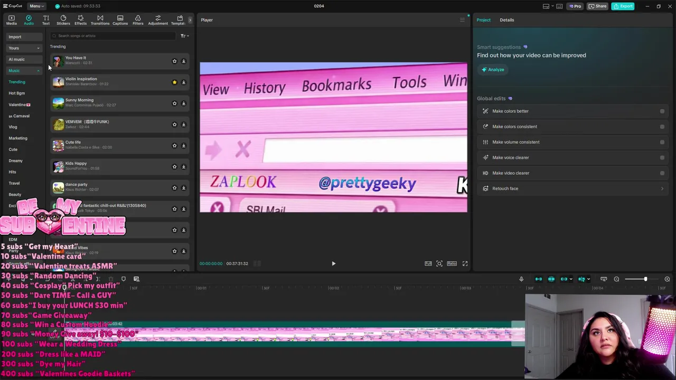This screenshot has height=380, width=676.
Task: Zoom out the timeline
Action: (x=616, y=279)
